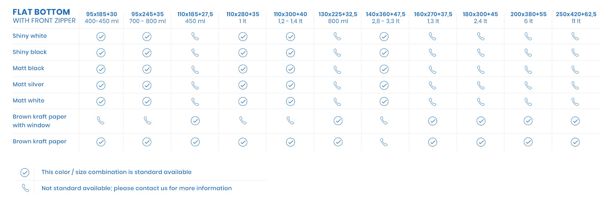
Task: Click checkmark for Matt black 110x280+35
Action: point(243,69)
